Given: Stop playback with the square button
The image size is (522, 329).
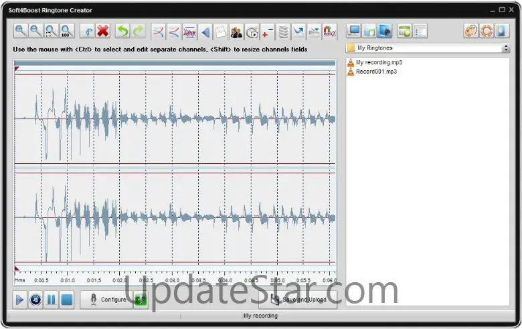Looking at the screenshot, I should click(67, 300).
